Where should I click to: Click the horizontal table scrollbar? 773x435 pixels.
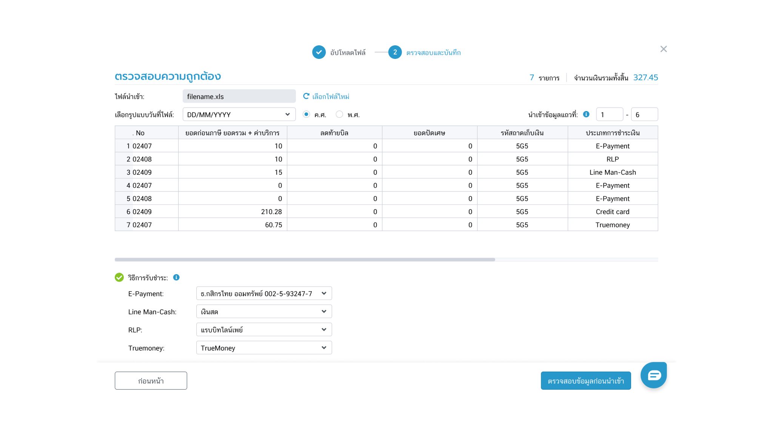point(305,260)
